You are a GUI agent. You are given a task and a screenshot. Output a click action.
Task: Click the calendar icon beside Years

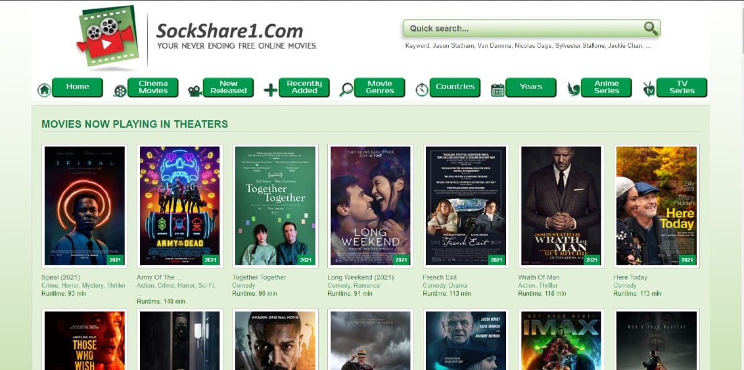tap(497, 90)
